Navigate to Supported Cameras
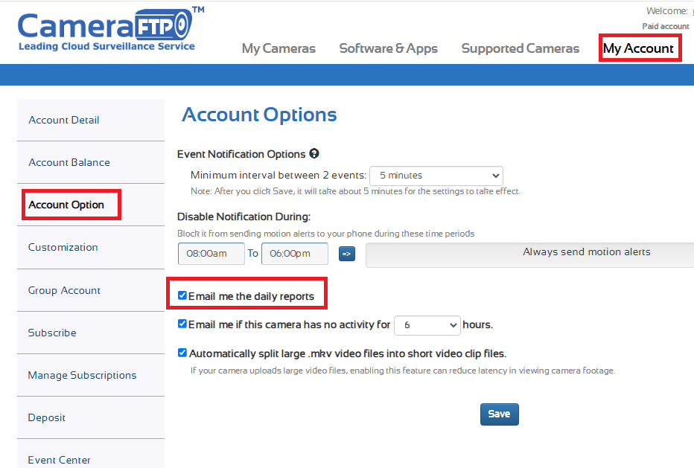The height and width of the screenshot is (468, 694). click(x=520, y=48)
